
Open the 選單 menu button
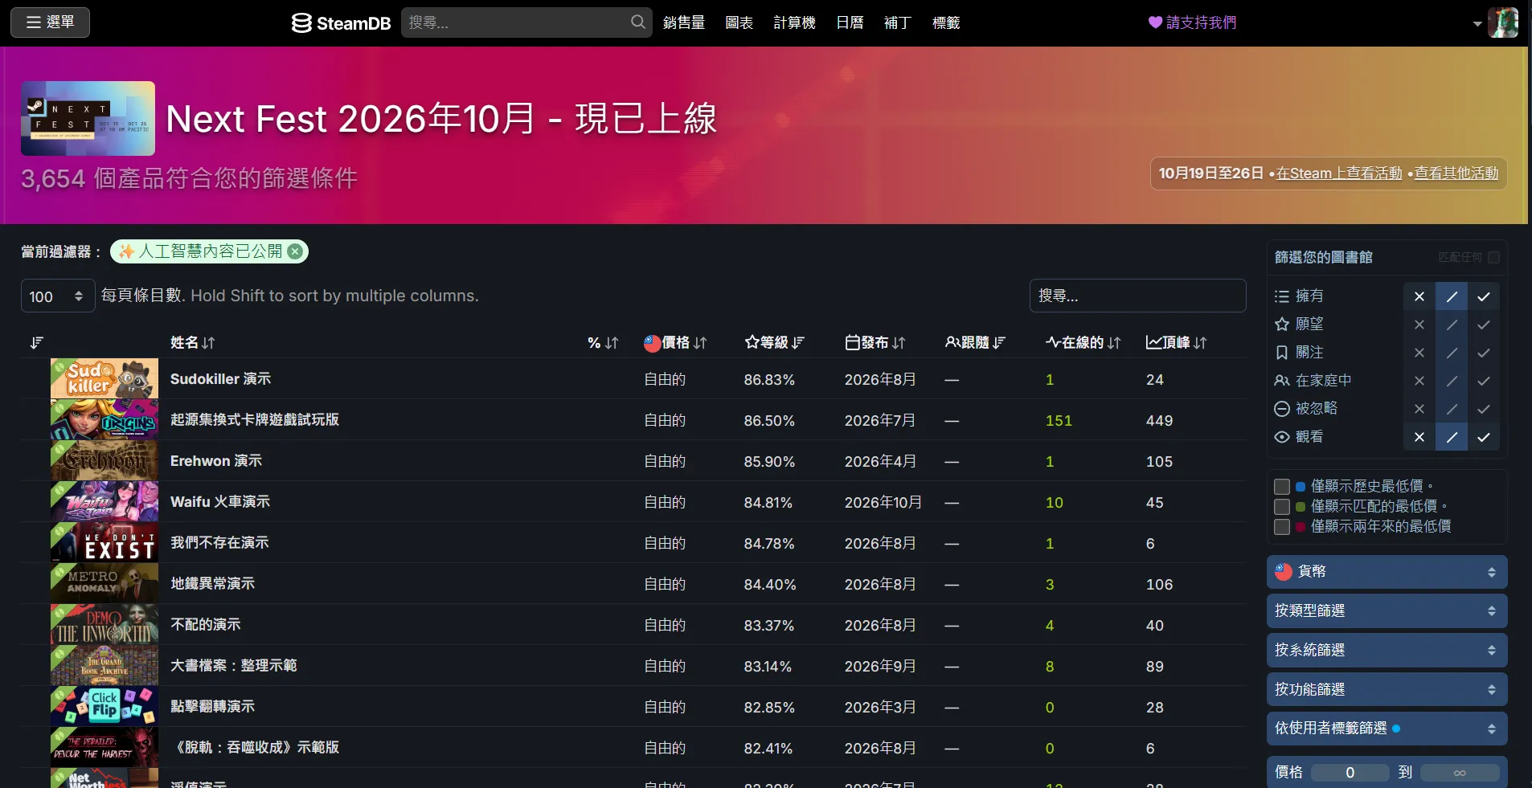[x=50, y=22]
